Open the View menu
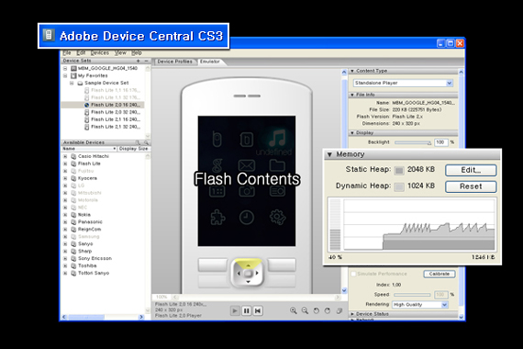523x349 pixels. tap(120, 52)
